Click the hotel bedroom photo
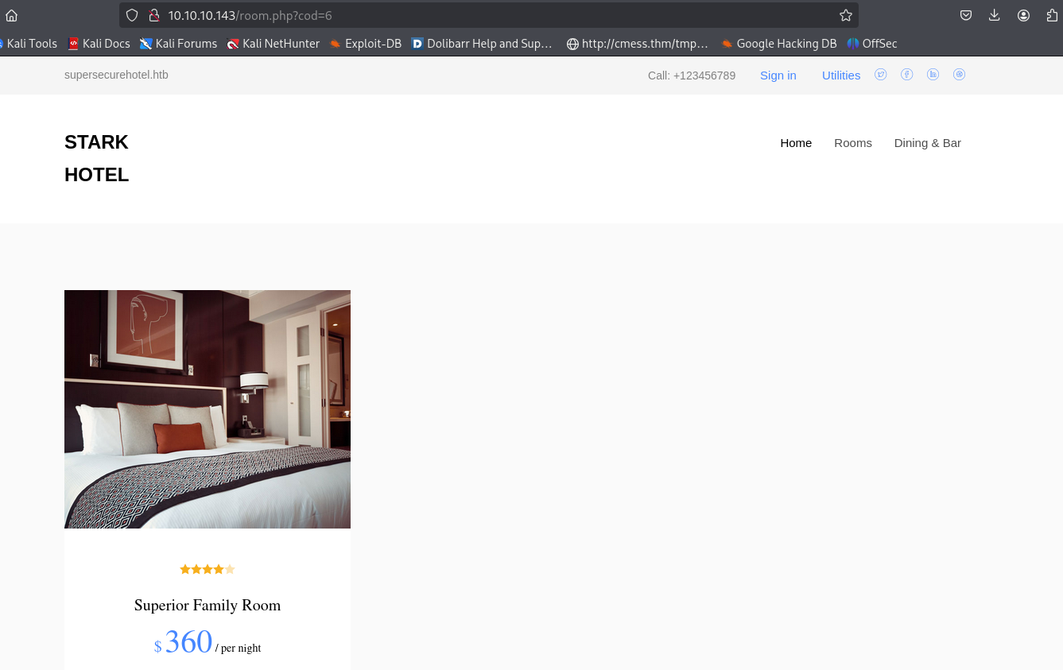 click(x=208, y=409)
